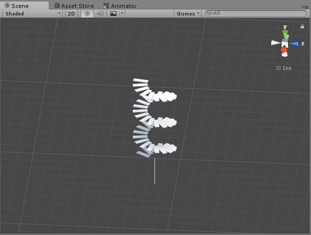Image resolution: width=311 pixels, height=235 pixels.
Task: Switch to the Asset Store tab
Action: [74, 6]
